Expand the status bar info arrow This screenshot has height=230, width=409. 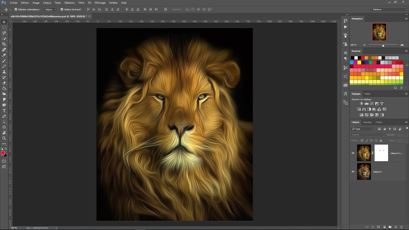tap(57, 228)
